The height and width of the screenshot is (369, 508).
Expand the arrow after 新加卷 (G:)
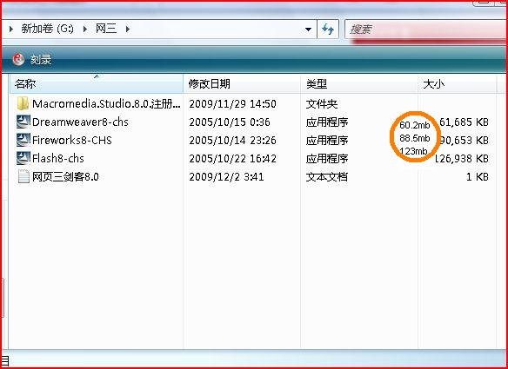pos(85,30)
